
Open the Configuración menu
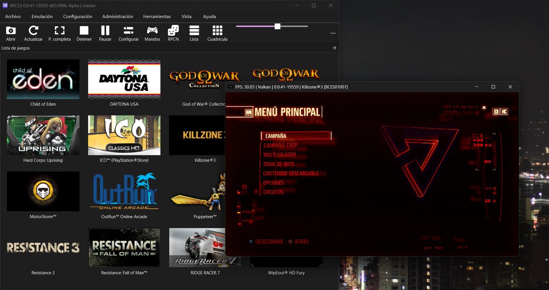[78, 16]
